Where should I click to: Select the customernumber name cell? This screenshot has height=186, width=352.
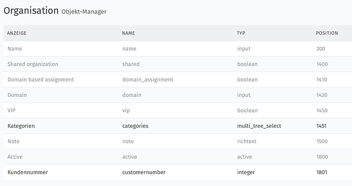[x=144, y=172]
